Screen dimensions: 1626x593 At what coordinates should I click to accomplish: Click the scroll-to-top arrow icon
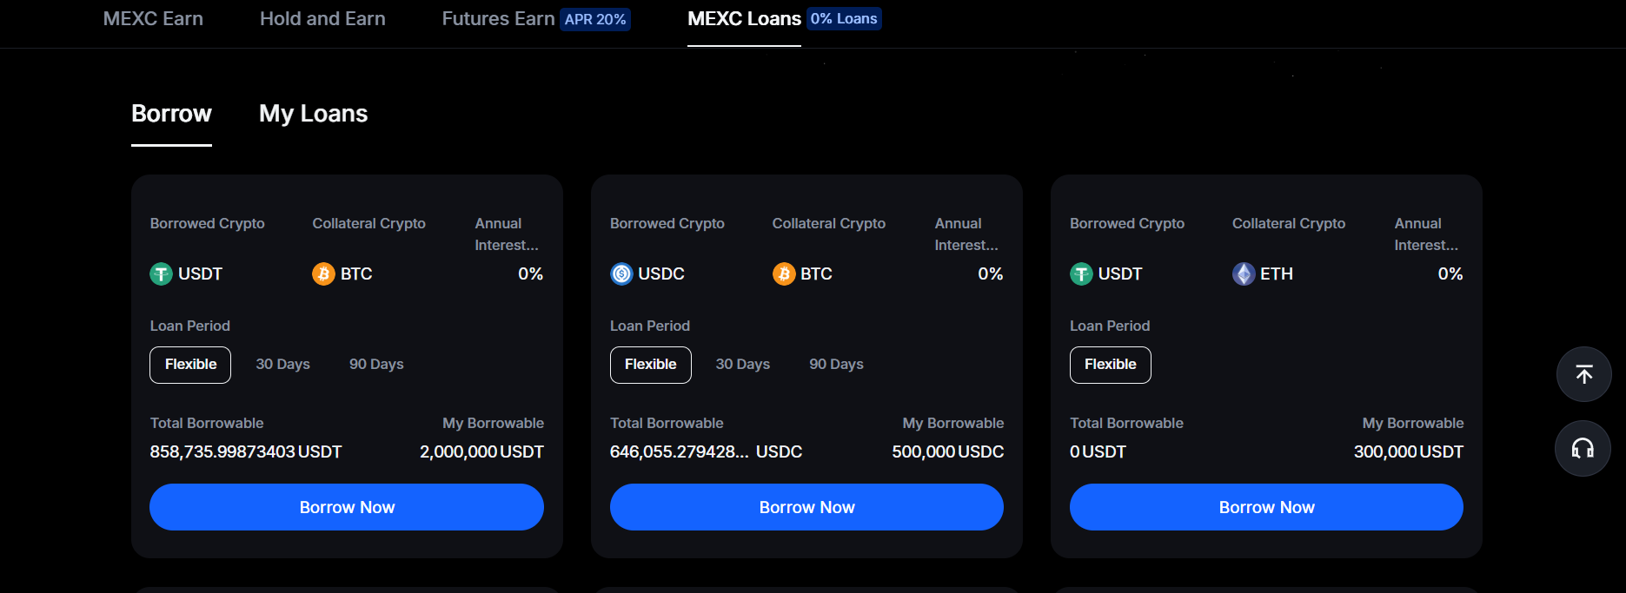tap(1583, 374)
